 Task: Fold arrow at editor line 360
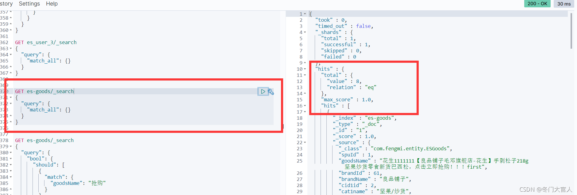coord(11,30)
